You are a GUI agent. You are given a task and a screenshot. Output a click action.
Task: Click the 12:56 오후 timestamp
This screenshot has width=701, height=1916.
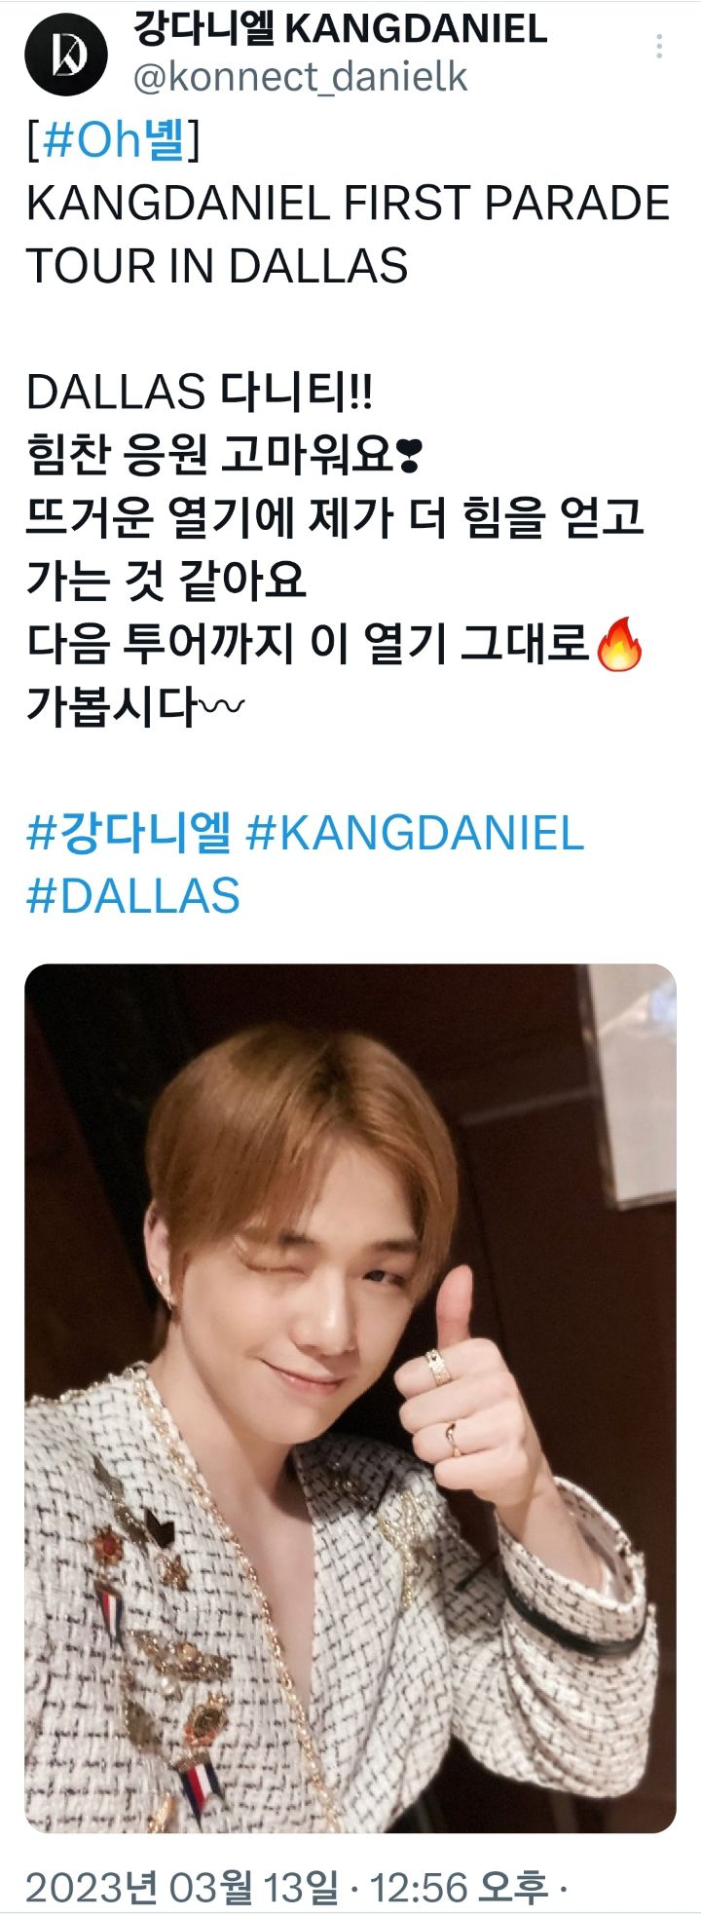pyautogui.click(x=459, y=1887)
